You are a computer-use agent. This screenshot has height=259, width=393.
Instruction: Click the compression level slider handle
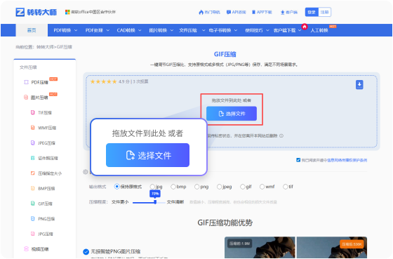click(x=155, y=202)
